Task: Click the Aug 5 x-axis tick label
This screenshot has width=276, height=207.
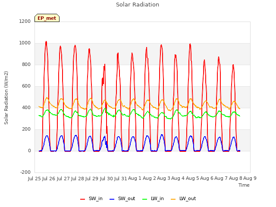Action: (x=192, y=178)
